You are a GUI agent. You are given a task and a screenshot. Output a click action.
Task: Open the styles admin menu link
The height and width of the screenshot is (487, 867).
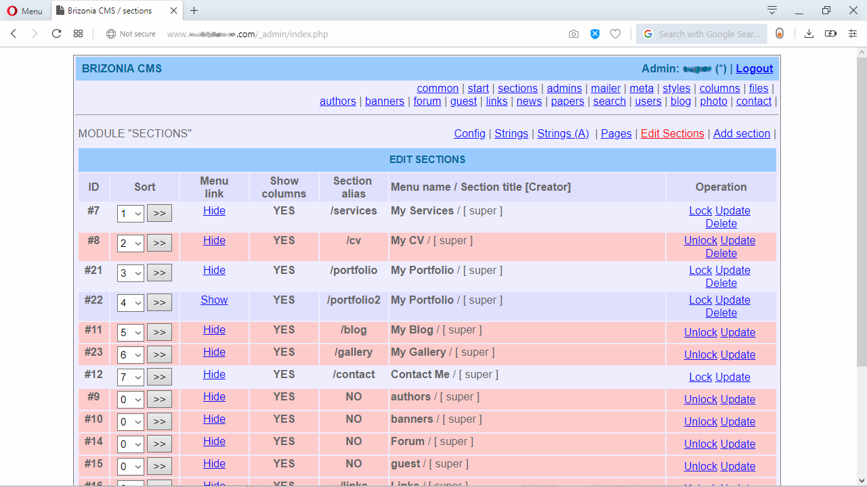tap(676, 89)
